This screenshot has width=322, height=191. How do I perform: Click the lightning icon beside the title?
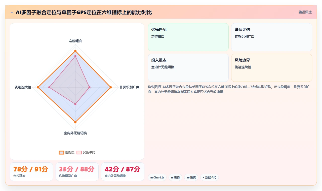(x=12, y=13)
